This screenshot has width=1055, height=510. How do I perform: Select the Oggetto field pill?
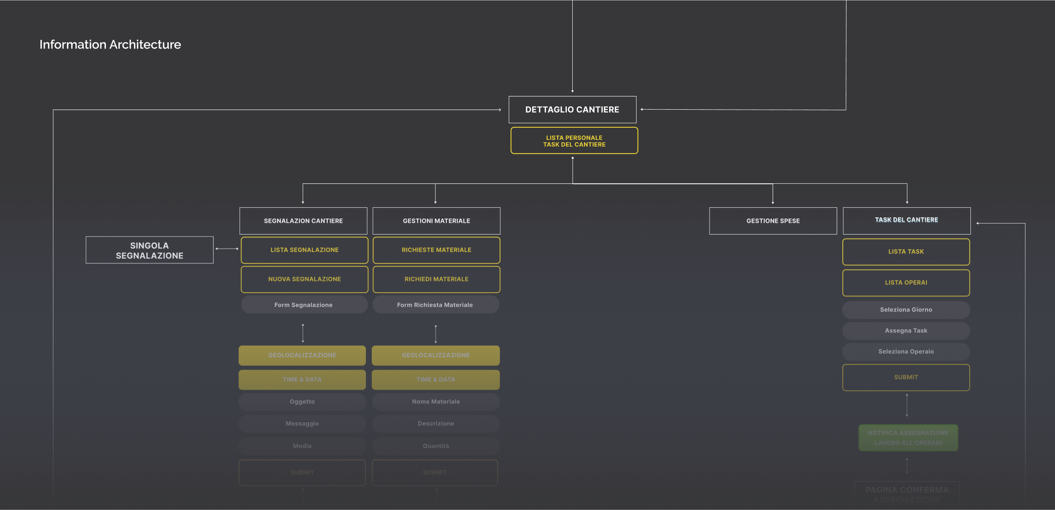[x=302, y=402]
